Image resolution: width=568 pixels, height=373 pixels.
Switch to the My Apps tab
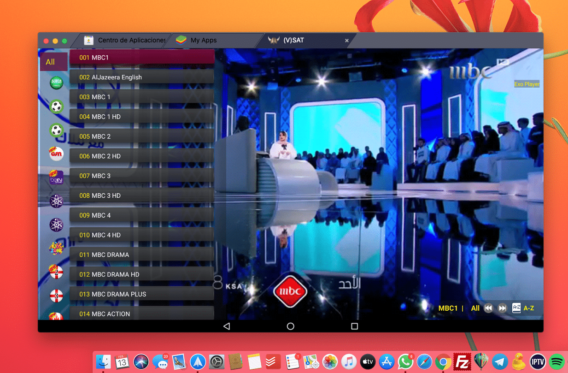[203, 40]
